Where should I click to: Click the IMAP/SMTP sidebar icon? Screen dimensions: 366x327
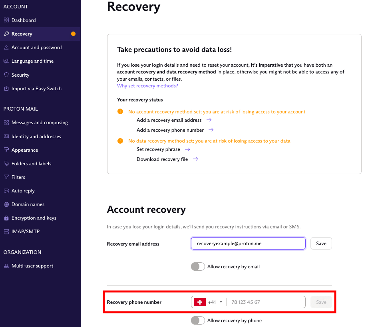[6, 232]
